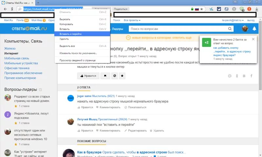Open browser downloads arrow icon
The height and width of the screenshot is (157, 262).
pos(257,9)
